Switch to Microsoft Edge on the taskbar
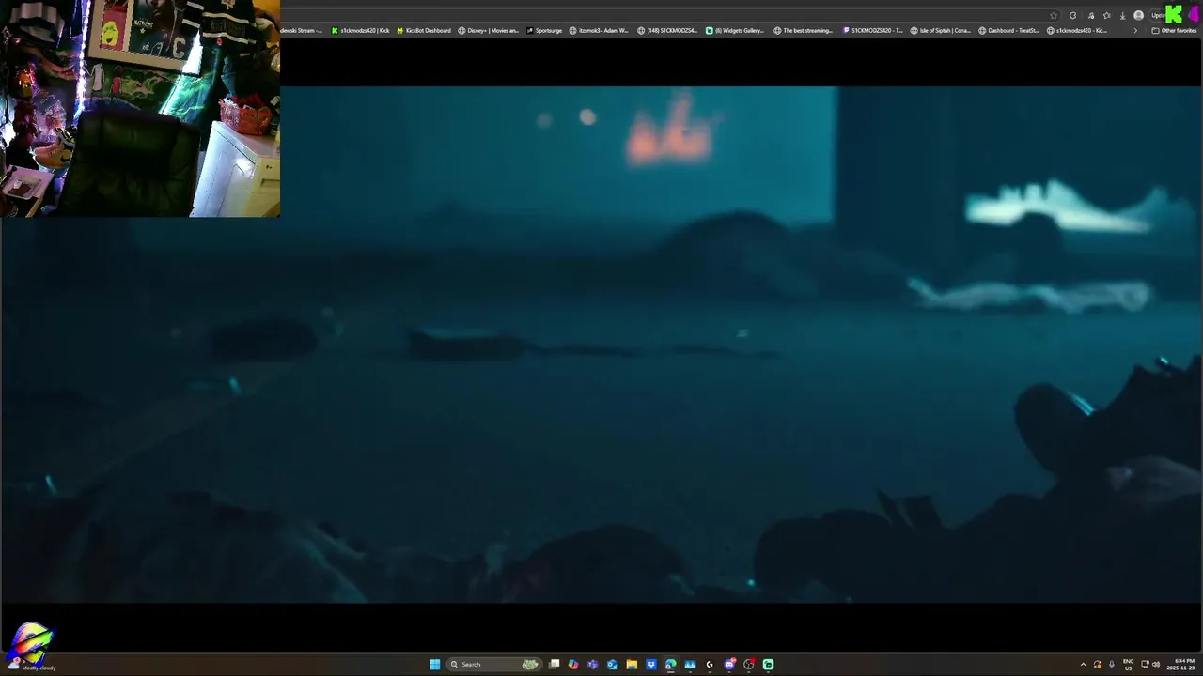 (x=670, y=665)
